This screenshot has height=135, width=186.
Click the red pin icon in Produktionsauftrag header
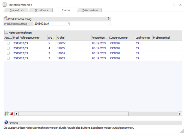point(108,19)
